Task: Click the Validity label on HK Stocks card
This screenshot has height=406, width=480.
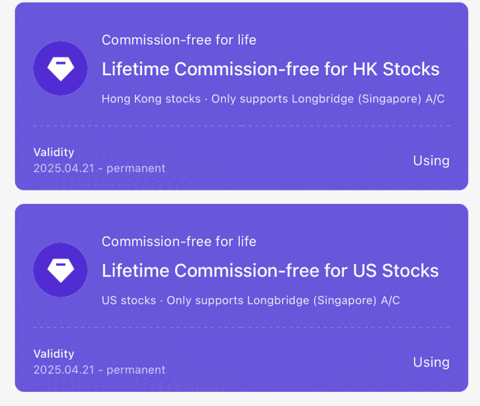Action: [x=54, y=152]
